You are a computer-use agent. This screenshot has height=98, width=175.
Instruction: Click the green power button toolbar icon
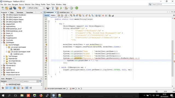(x=77, y=8)
